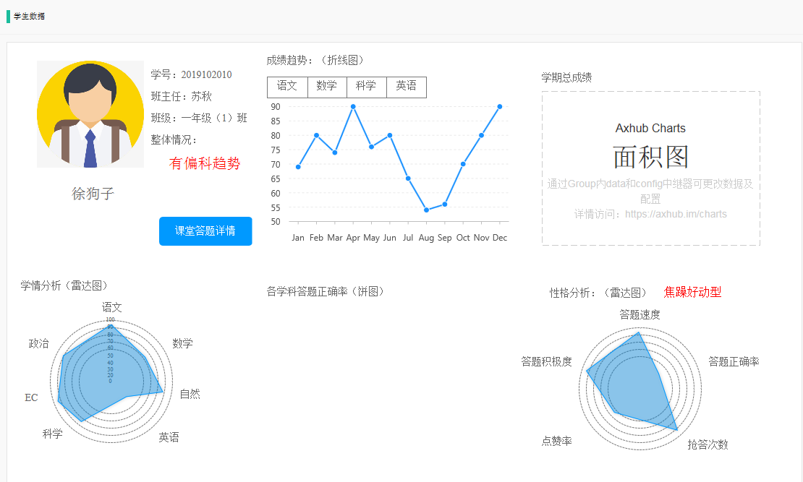The height and width of the screenshot is (482, 803).
Task: Click the Aug lowest data point
Action: coord(426,210)
